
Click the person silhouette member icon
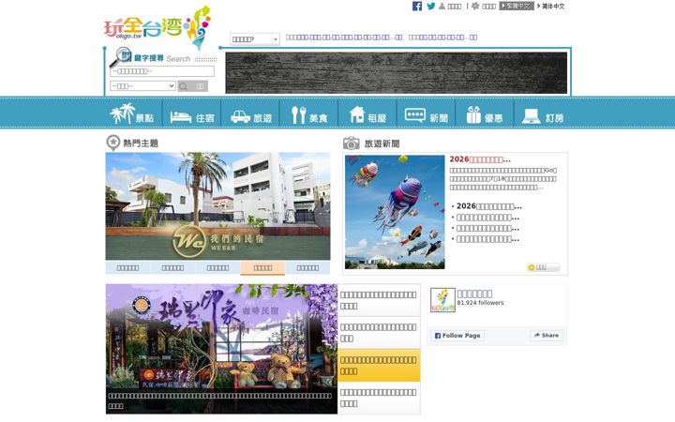click(x=442, y=6)
